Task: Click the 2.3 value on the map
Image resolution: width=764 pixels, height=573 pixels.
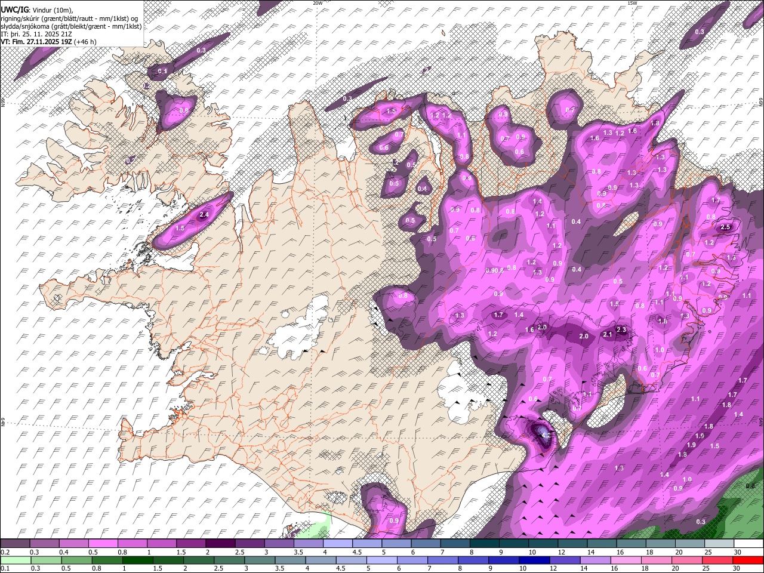Action: point(621,330)
